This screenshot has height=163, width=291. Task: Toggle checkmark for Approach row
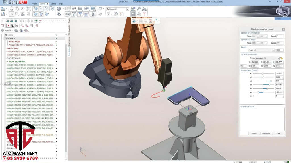57,38
